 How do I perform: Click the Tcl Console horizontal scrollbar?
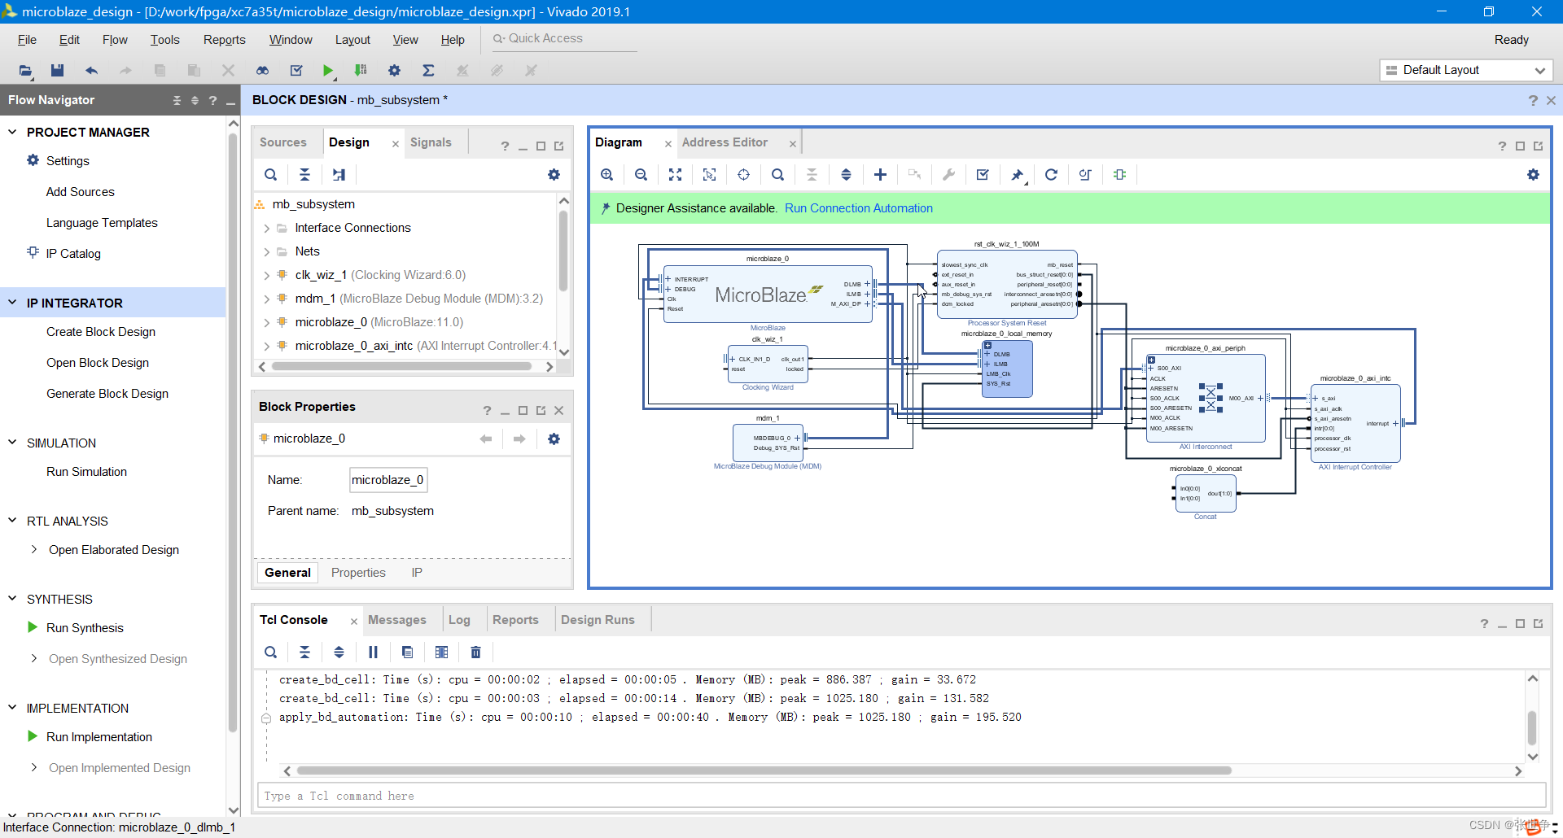[764, 770]
